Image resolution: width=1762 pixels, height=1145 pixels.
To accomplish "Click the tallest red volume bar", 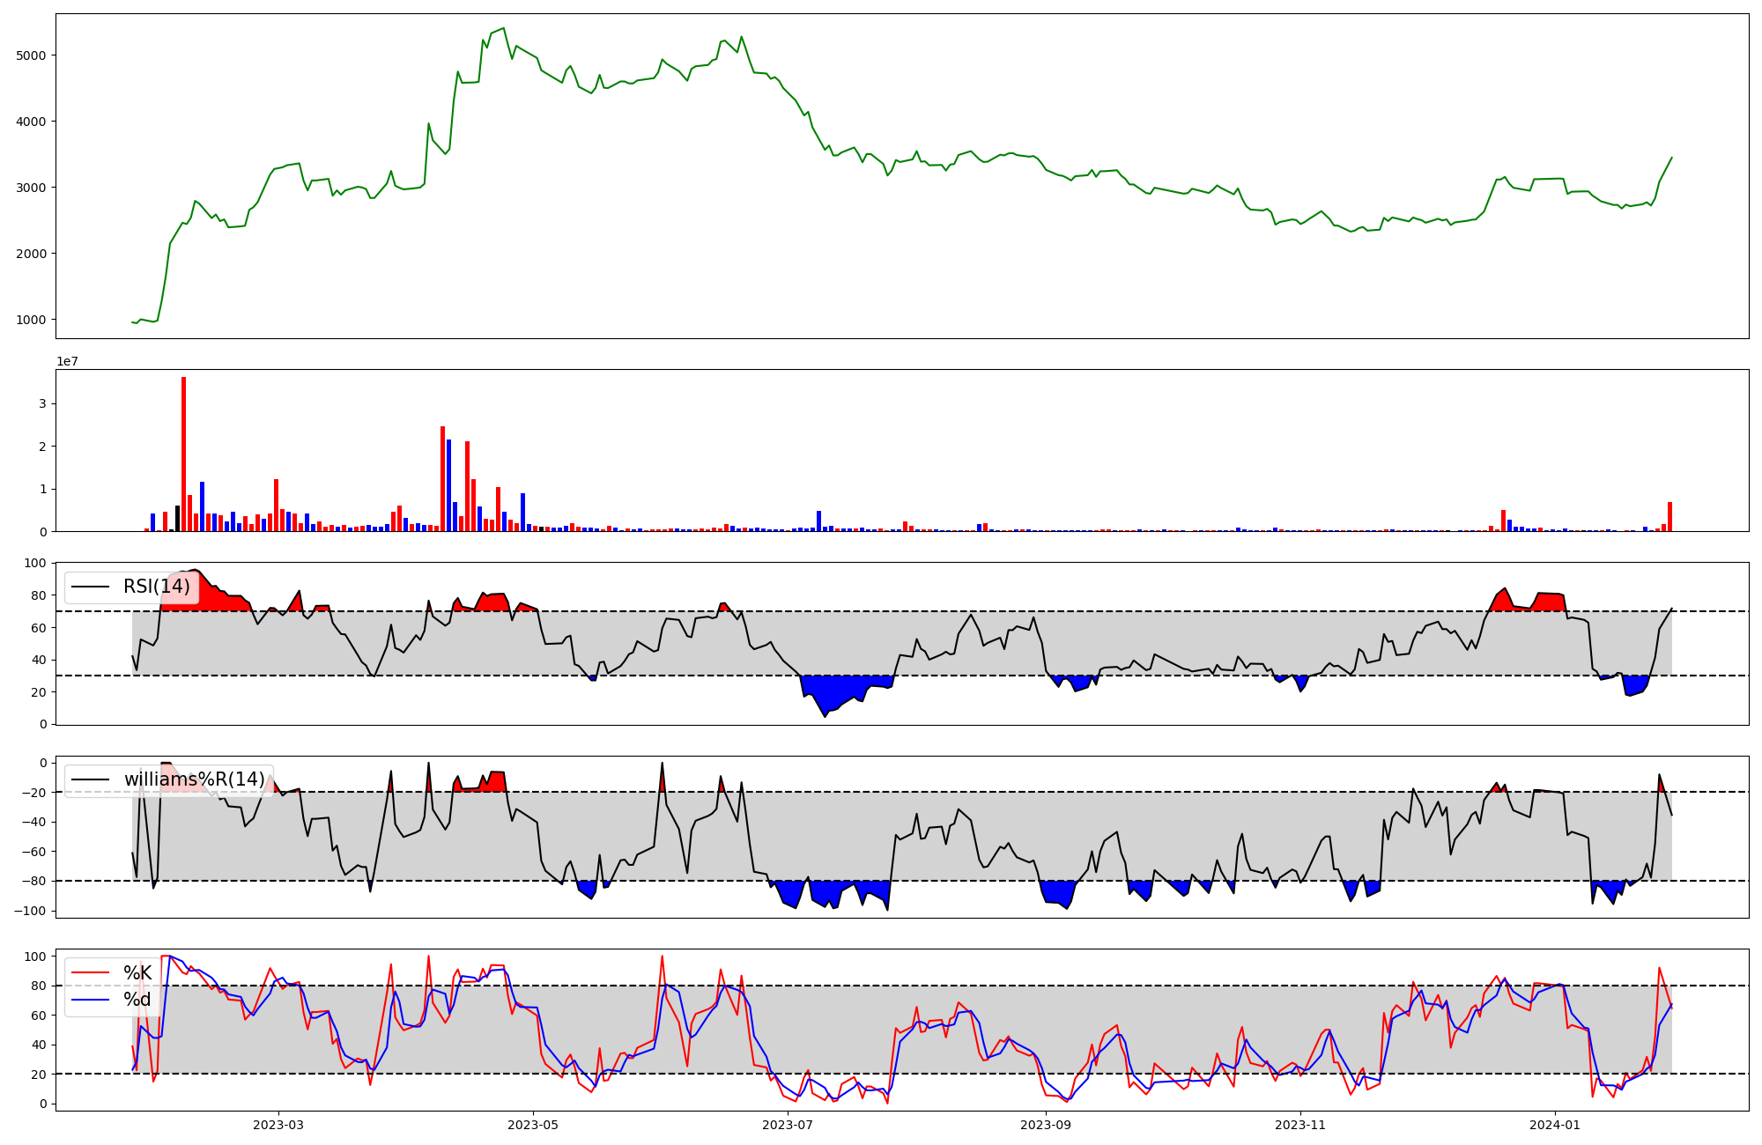I will [x=183, y=454].
